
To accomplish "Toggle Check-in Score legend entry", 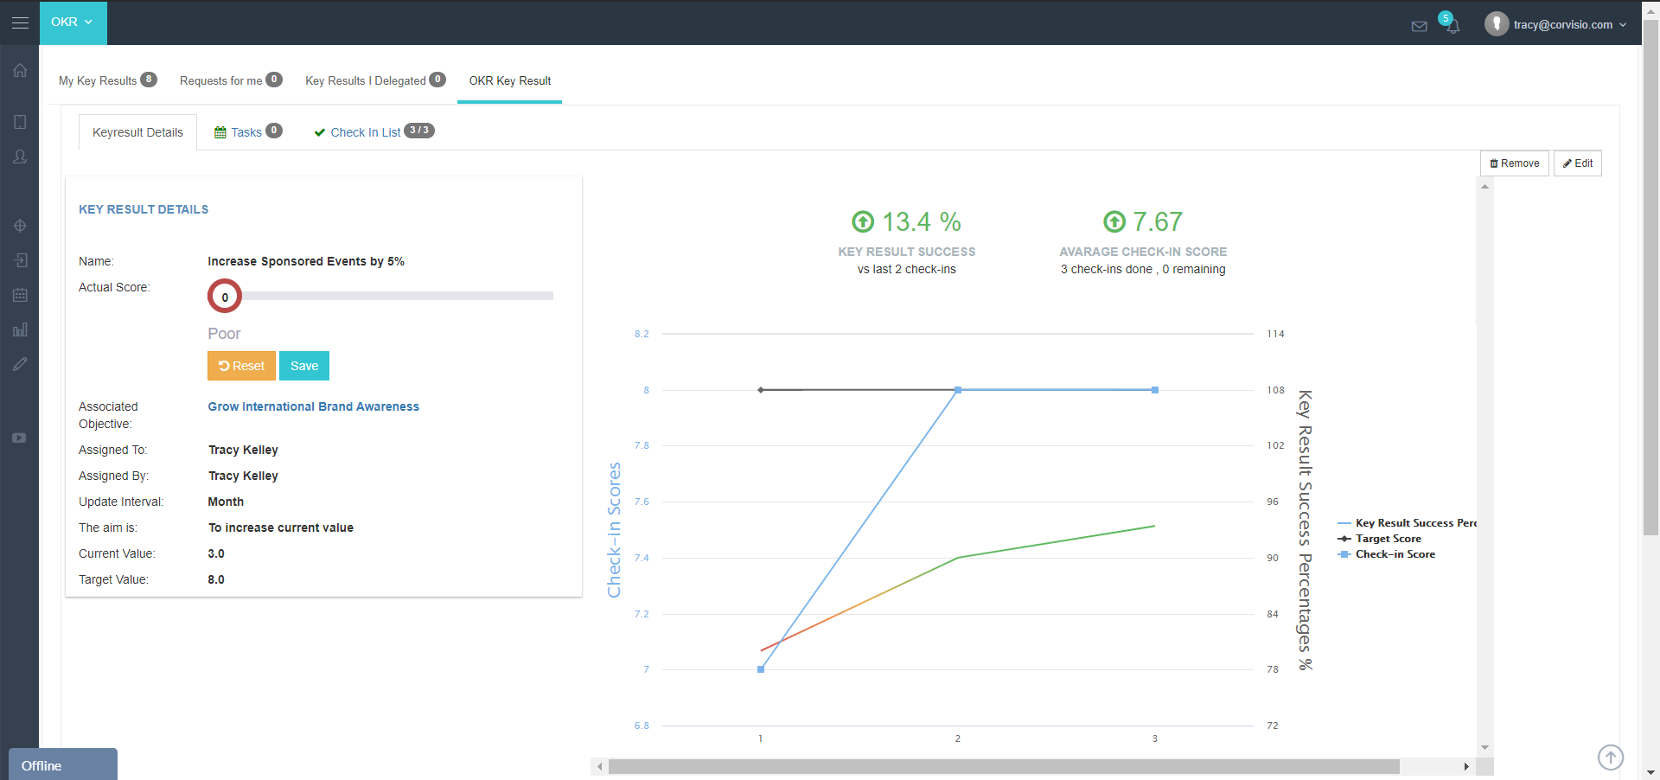I will (1387, 554).
